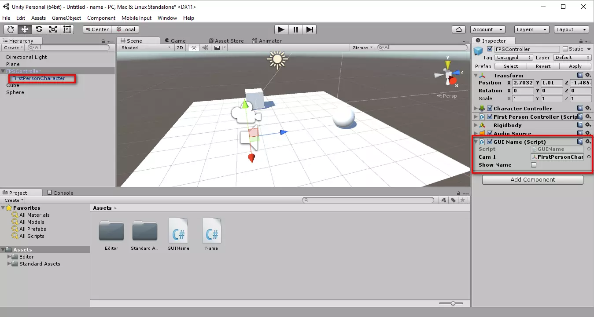Click the Step frame button

click(x=310, y=29)
